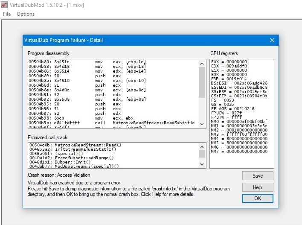
Task: Open the File menu
Action: click(7, 14)
